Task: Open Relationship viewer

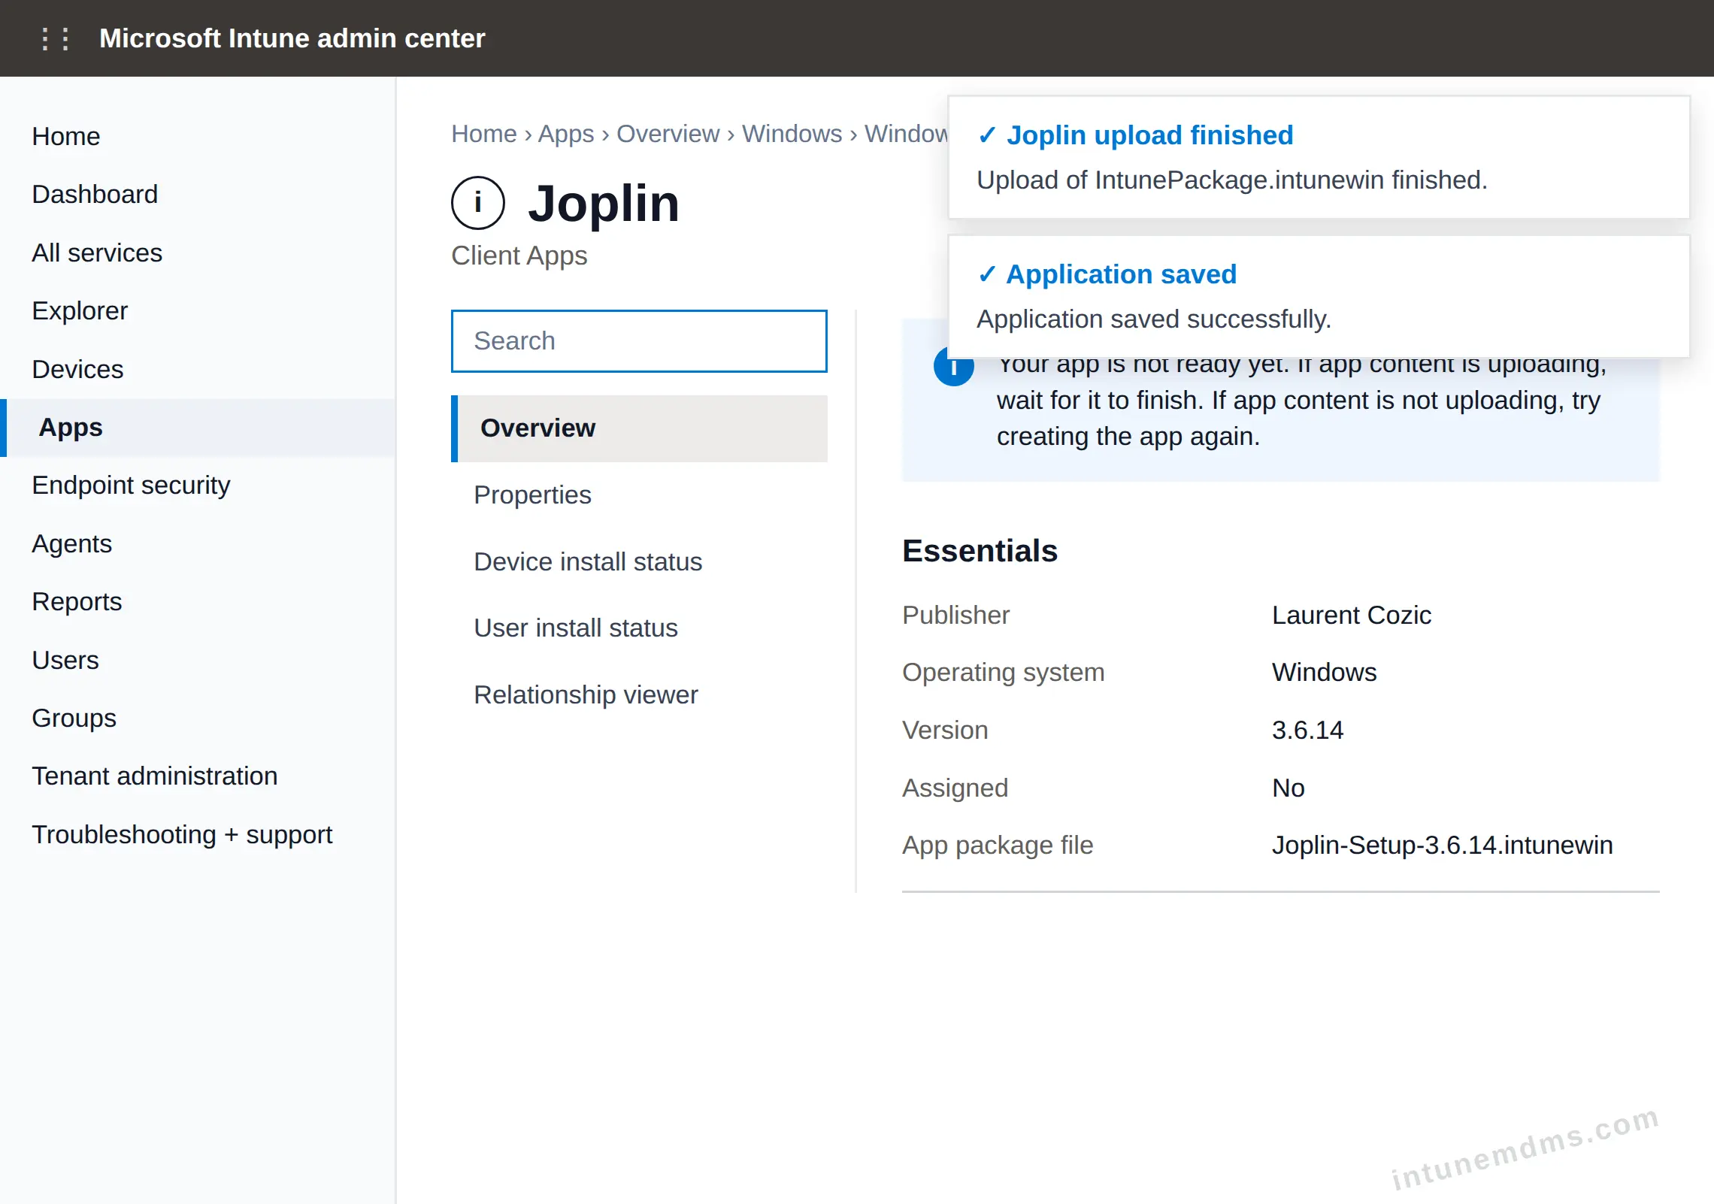Action: (639, 694)
